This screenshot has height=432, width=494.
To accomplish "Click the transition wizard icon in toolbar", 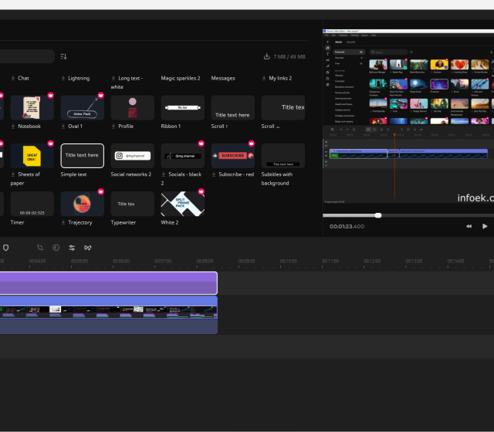I will [x=88, y=248].
